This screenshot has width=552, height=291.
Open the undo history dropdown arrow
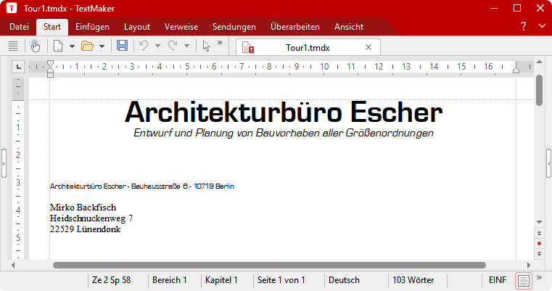point(157,46)
